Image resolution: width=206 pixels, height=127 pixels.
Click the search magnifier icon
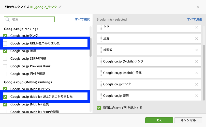coord(7,19)
